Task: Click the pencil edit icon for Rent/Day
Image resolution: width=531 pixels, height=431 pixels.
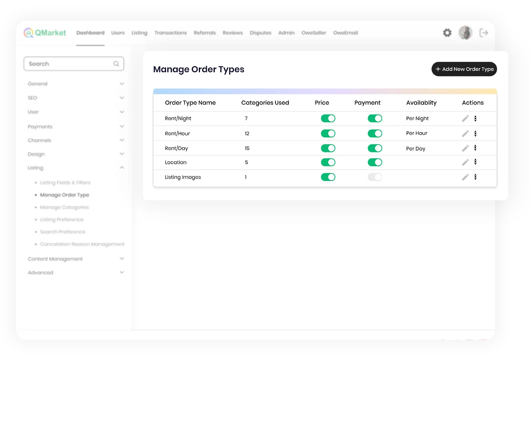Action: pos(465,148)
